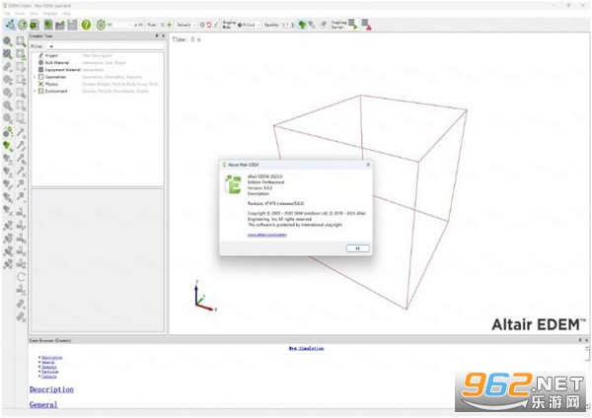Close the About Altair EDEM dialog

368,165
